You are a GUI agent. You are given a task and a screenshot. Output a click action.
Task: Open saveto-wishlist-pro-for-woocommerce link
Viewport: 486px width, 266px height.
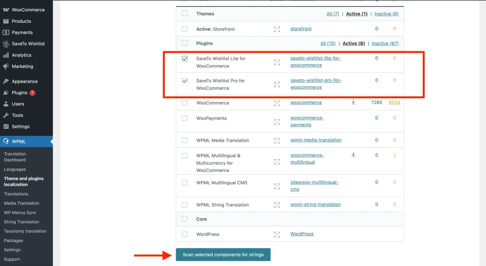coord(316,84)
